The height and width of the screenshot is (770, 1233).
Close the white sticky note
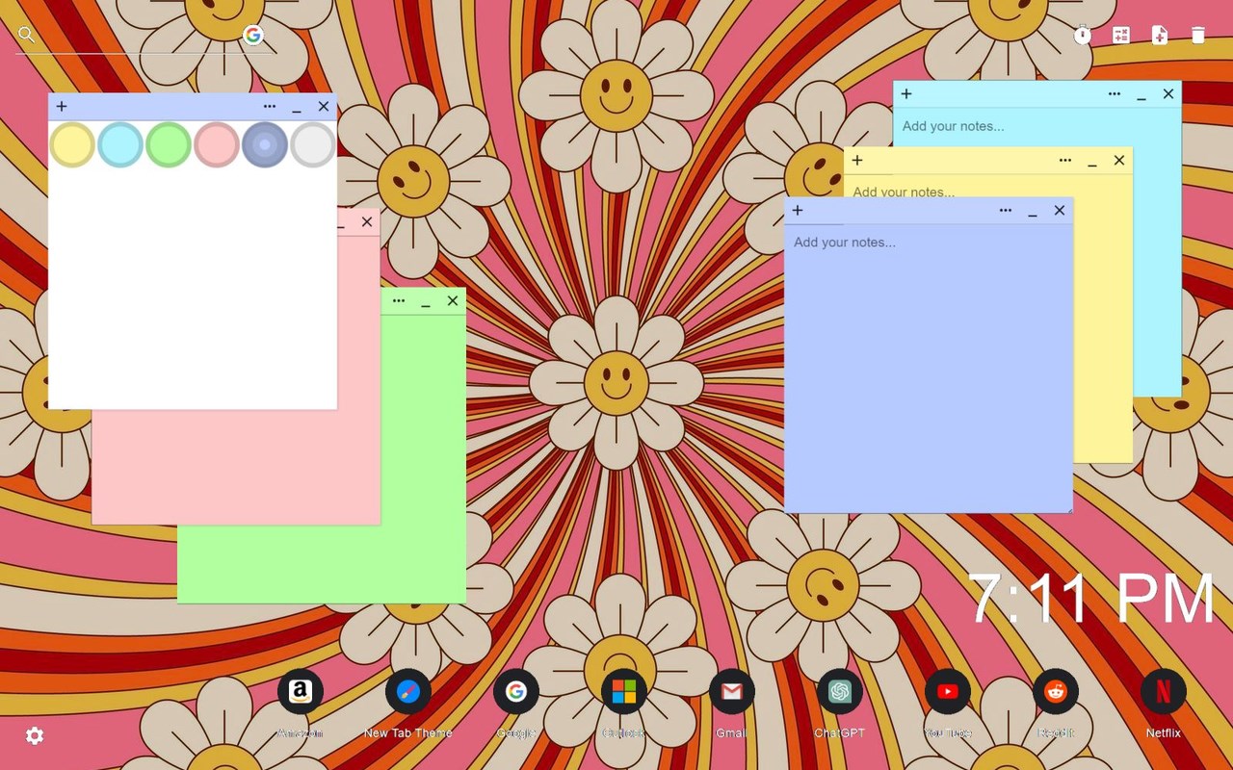pyautogui.click(x=324, y=107)
